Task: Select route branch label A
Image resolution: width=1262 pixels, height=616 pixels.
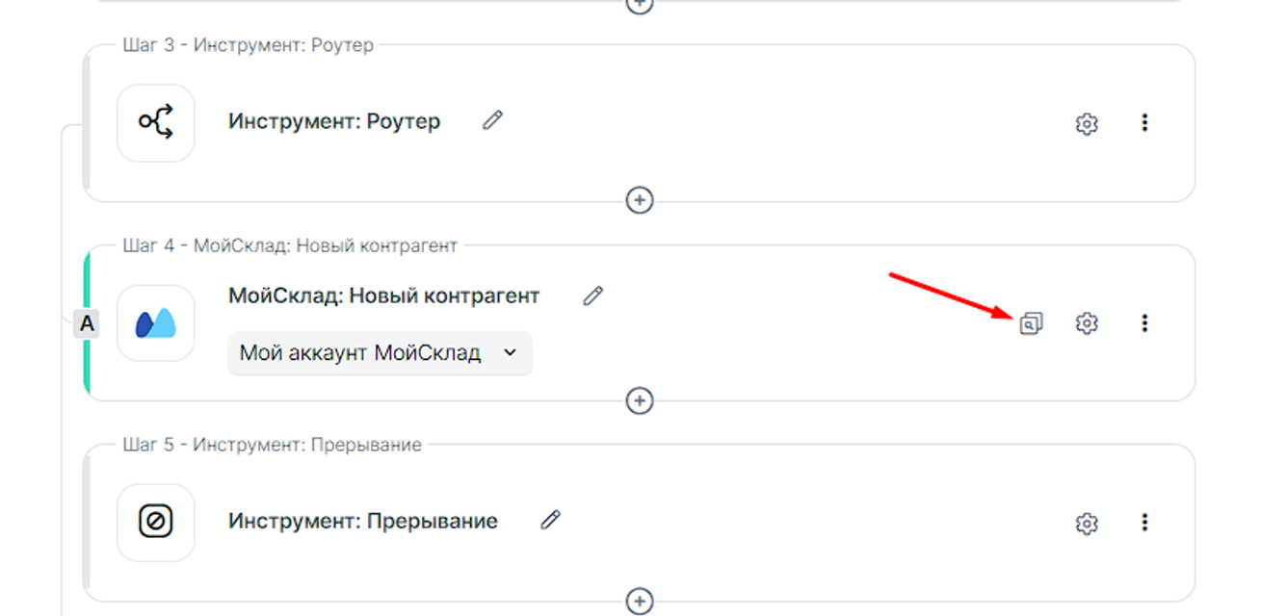Action: [87, 324]
